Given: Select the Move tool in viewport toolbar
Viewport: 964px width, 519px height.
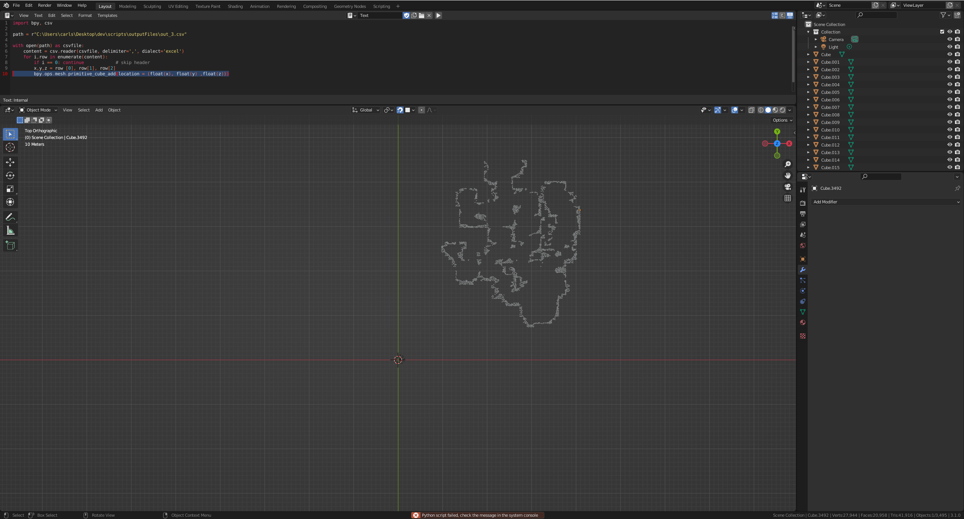Looking at the screenshot, I should pos(10,162).
